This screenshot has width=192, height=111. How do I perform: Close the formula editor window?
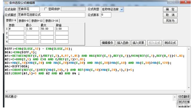click(x=186, y=2)
